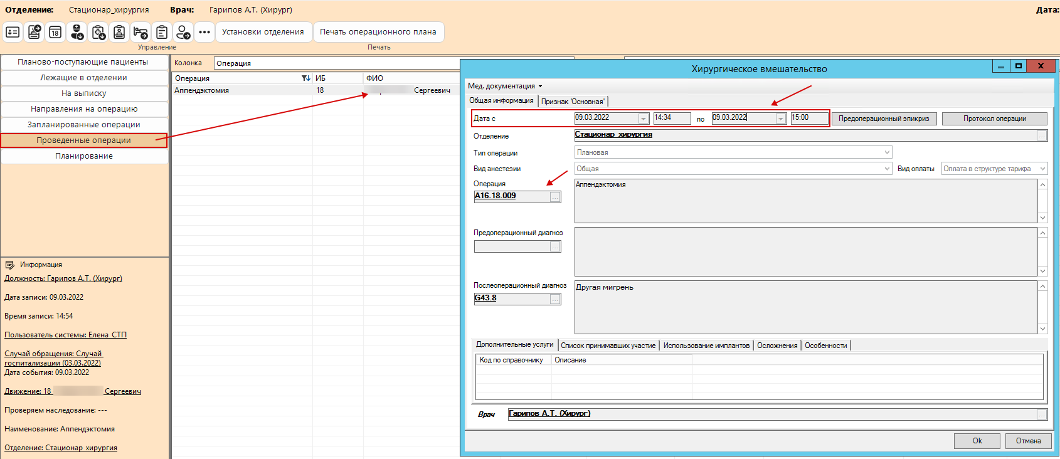
Task: Click Описание column header in services table
Action: tap(622, 360)
